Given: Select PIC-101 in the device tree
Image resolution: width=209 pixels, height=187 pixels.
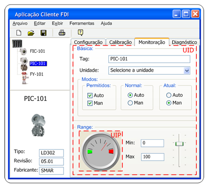Looking at the screenshot, I should [38, 63].
